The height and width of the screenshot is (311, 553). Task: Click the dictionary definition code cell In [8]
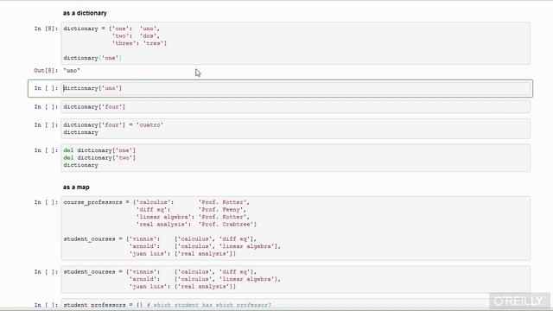click(x=296, y=43)
